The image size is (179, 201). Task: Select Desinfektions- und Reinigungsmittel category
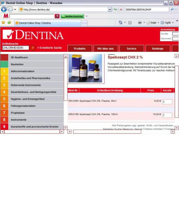click(32, 92)
